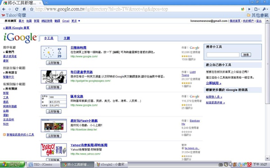270x168 pixels.
Task: Open a new tab with the plus button
Action: (46, 3)
